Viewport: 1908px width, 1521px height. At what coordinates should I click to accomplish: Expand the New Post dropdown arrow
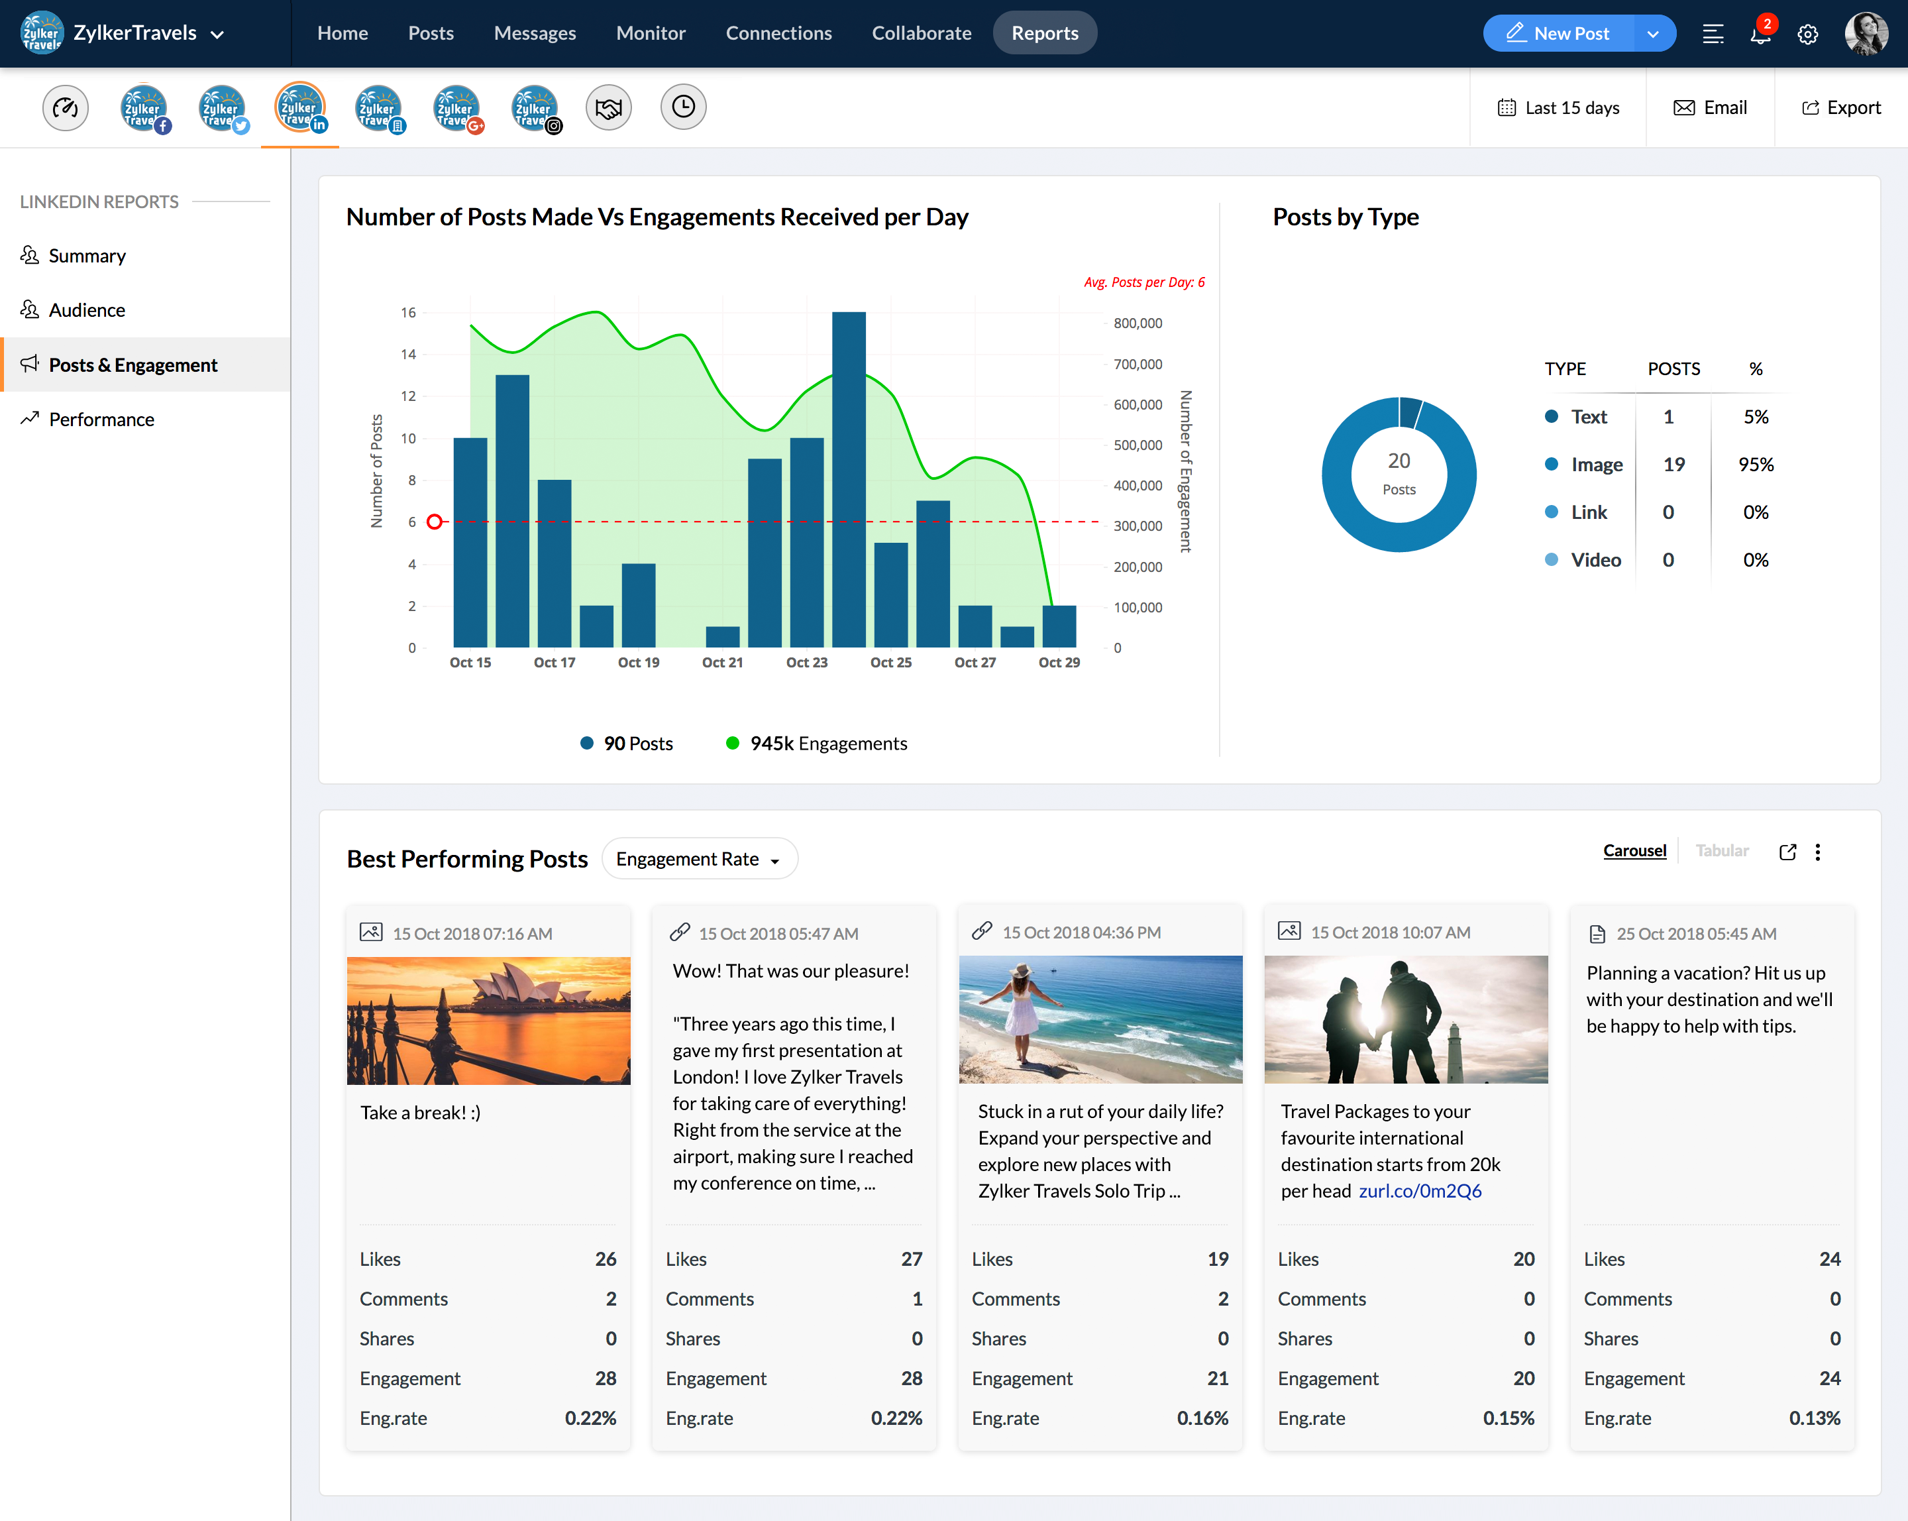click(1652, 34)
